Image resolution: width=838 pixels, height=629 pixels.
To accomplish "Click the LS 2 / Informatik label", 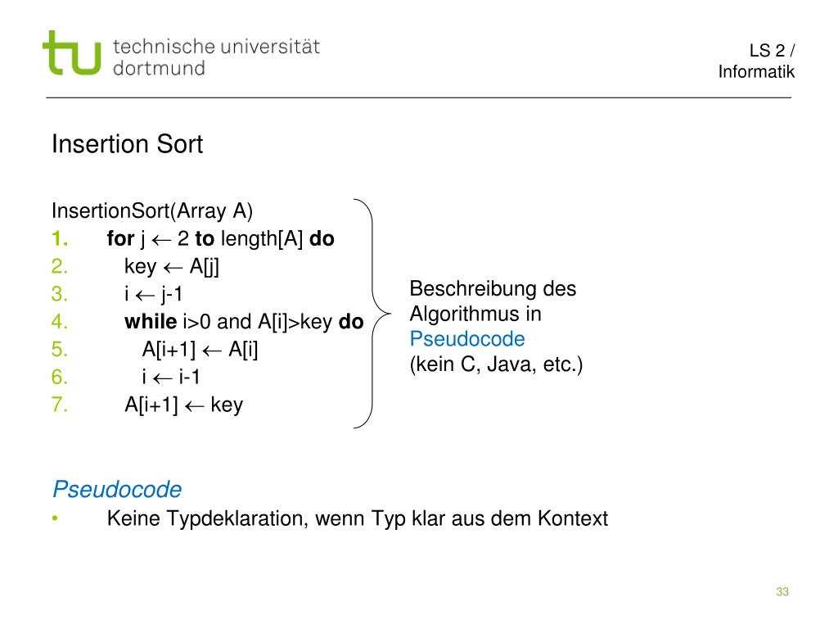I will coord(756,61).
